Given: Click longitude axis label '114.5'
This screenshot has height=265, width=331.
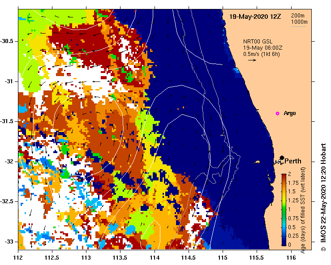Looking at the screenshot, I should tap(189, 258).
